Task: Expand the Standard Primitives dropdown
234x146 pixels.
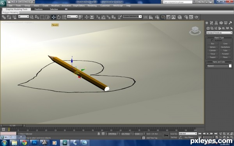Action: [x=219, y=33]
